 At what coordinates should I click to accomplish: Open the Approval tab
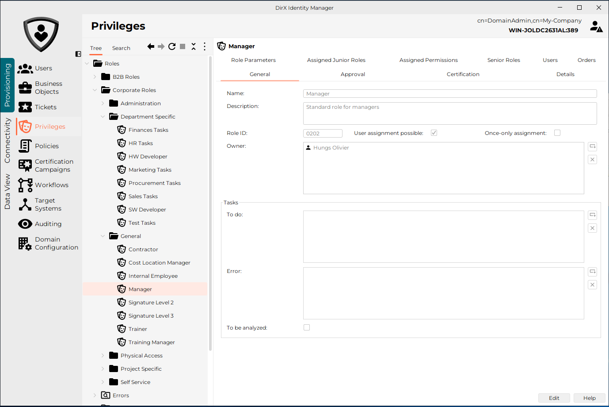click(x=353, y=74)
